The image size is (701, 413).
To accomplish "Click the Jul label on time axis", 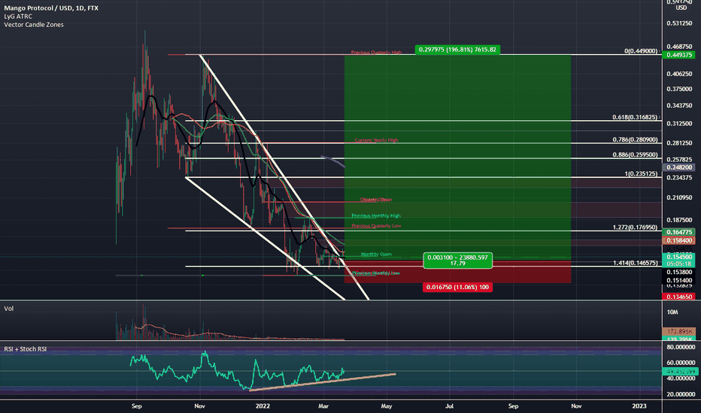I will click(x=449, y=405).
